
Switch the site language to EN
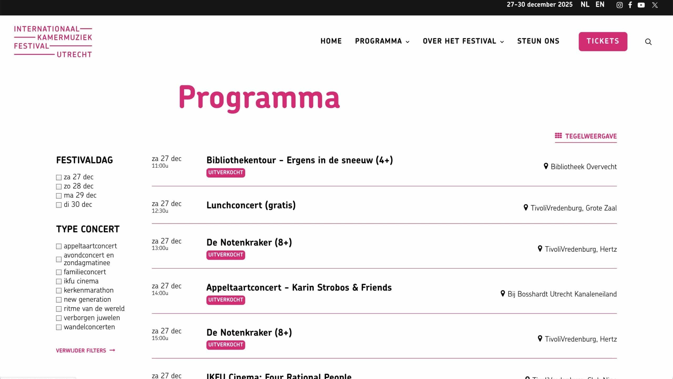tap(600, 5)
